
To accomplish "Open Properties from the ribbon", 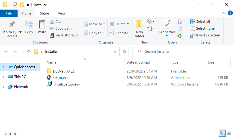I will point(167,25).
